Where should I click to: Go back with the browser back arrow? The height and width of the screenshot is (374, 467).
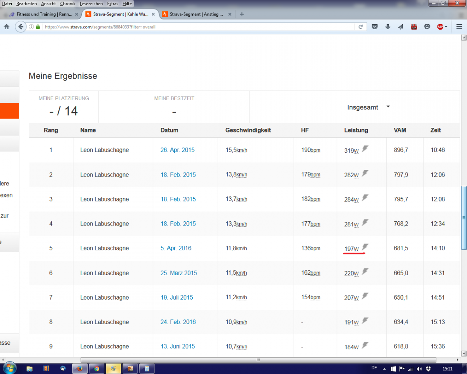20,27
